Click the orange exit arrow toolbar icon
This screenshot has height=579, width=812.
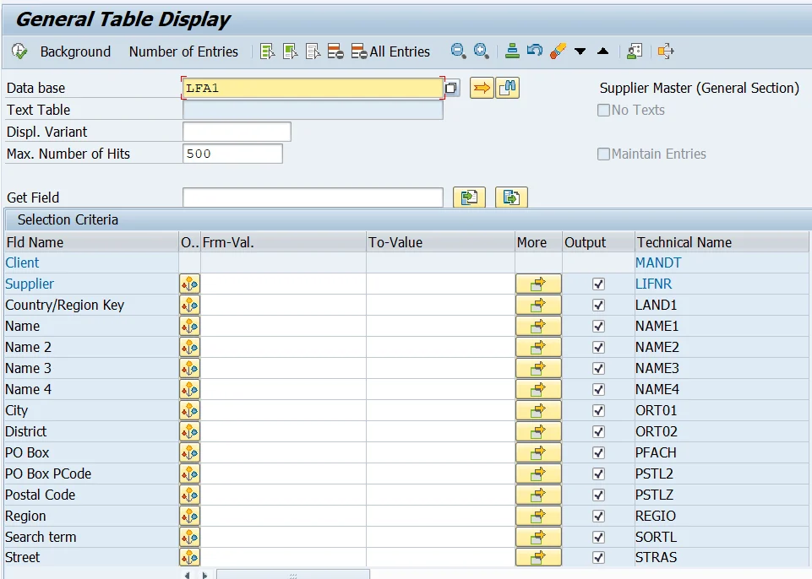[x=666, y=51]
